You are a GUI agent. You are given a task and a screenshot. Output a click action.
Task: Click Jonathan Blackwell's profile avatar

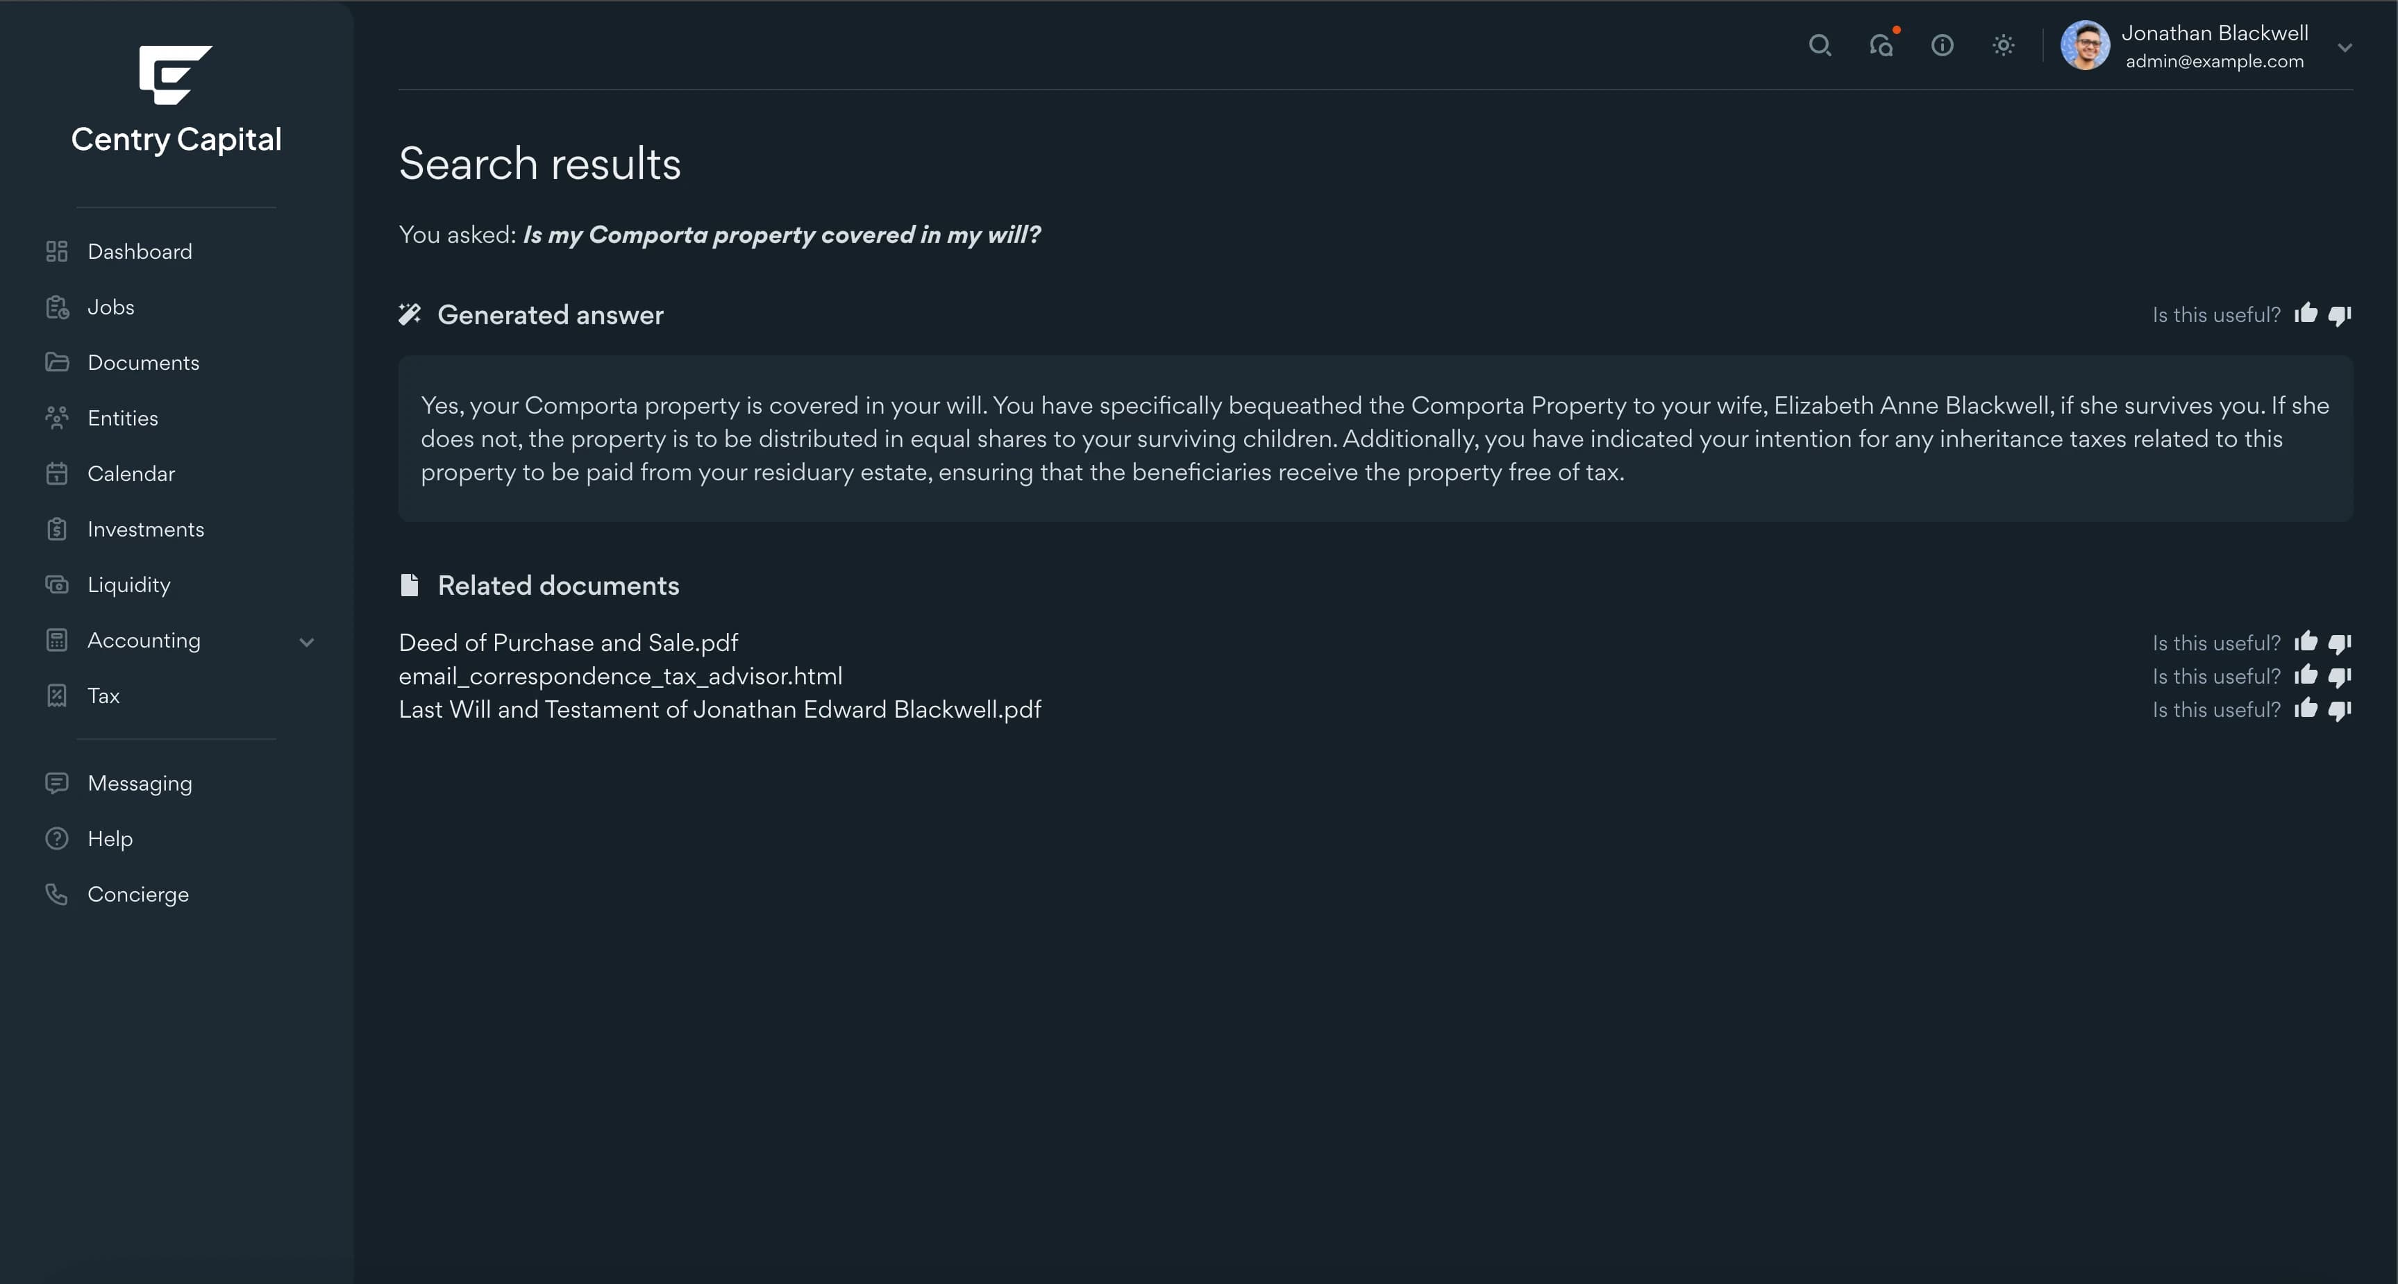tap(2085, 46)
